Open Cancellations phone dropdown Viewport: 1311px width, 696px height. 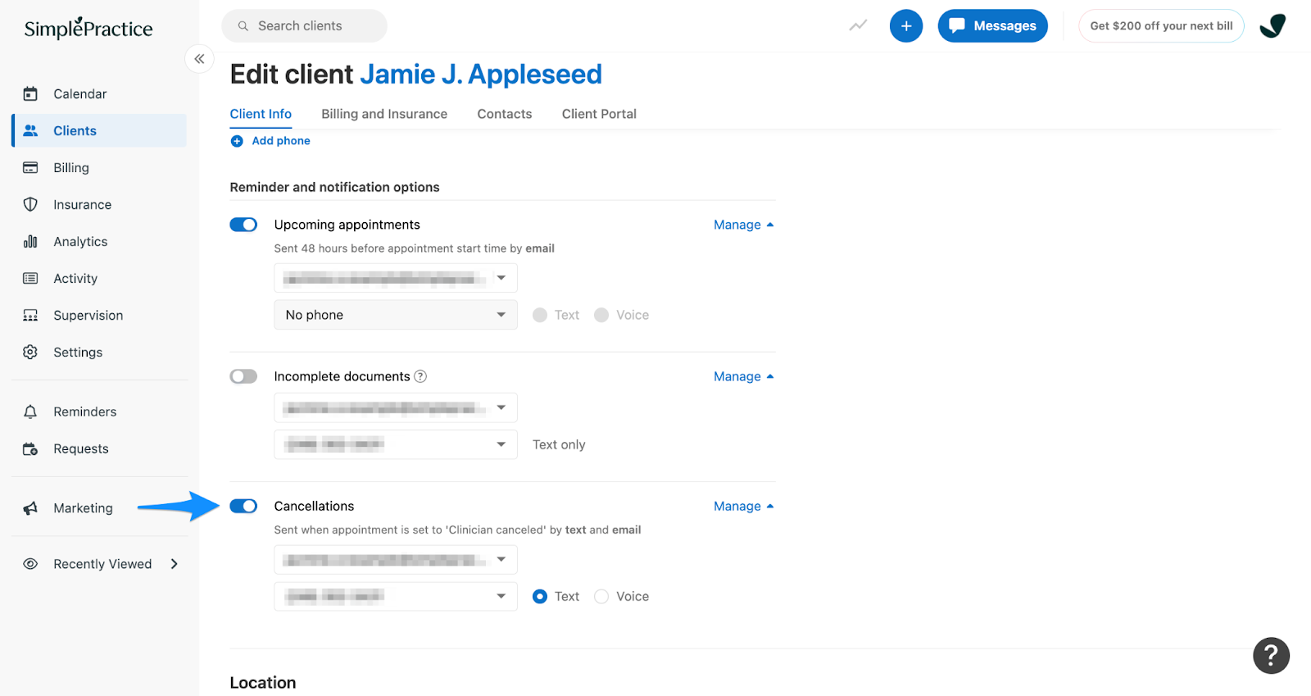click(x=396, y=596)
